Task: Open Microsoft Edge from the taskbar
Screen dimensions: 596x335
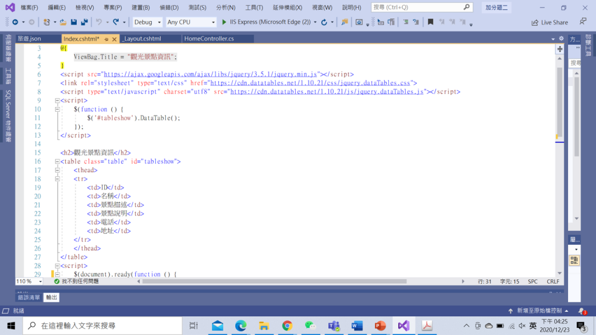Action: tap(240, 326)
